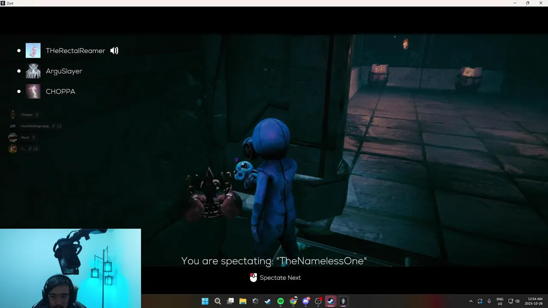Open the ENG US language switcher

[500, 301]
